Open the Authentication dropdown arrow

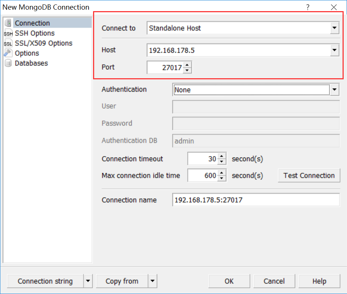pyautogui.click(x=334, y=90)
